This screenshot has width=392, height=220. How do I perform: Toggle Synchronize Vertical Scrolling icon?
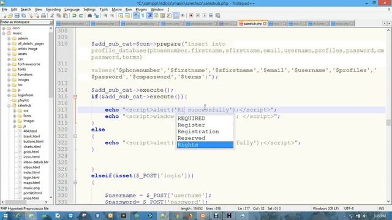click(121, 16)
